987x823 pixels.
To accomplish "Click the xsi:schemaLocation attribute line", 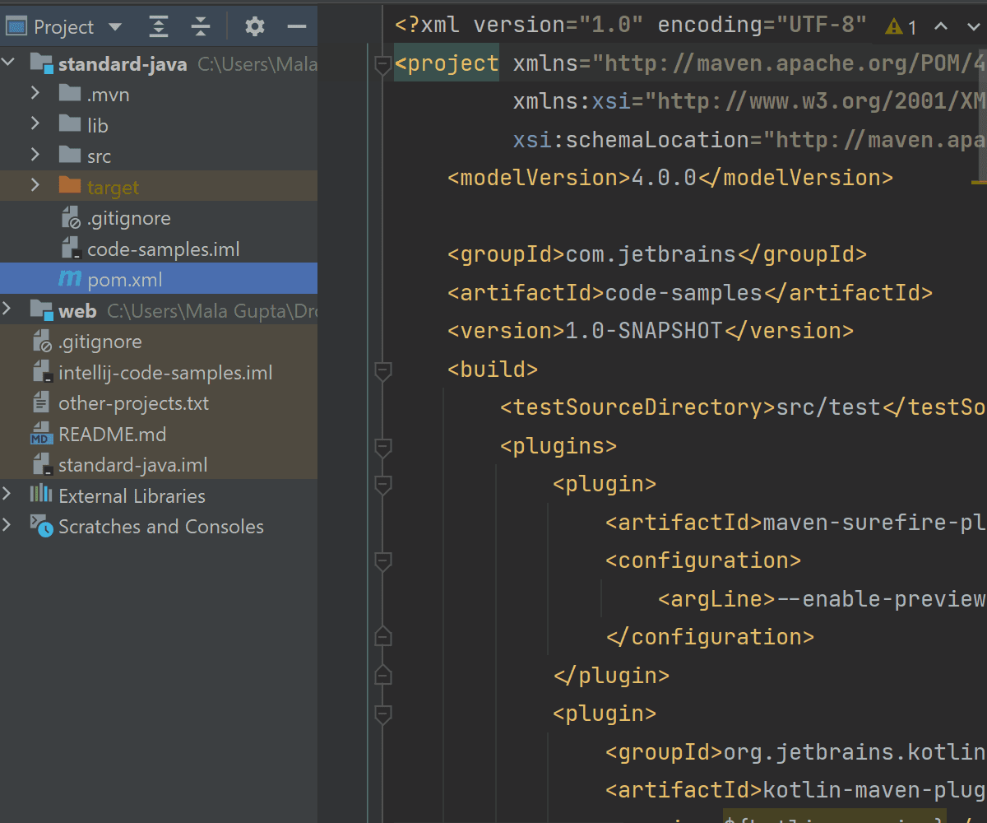I will (750, 140).
